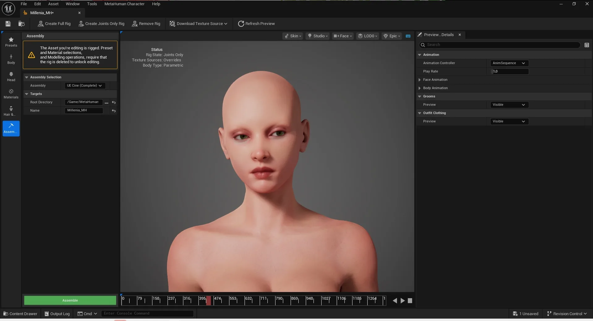The image size is (593, 321).
Task: Expand the Body Animation section
Action: [x=420, y=88]
